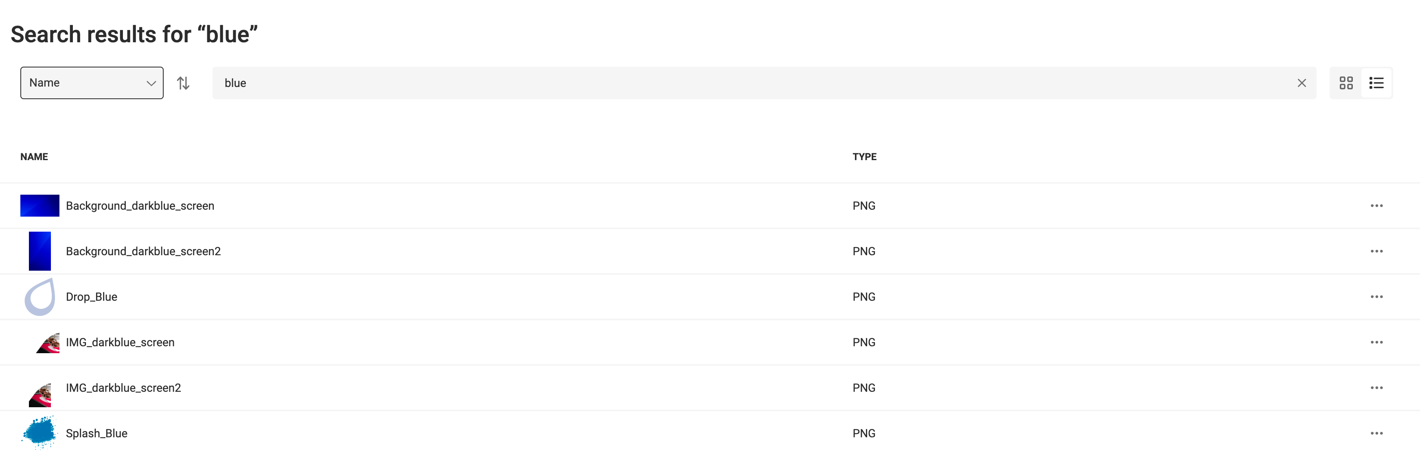Reverse sort order with the arrows icon

[x=183, y=83]
